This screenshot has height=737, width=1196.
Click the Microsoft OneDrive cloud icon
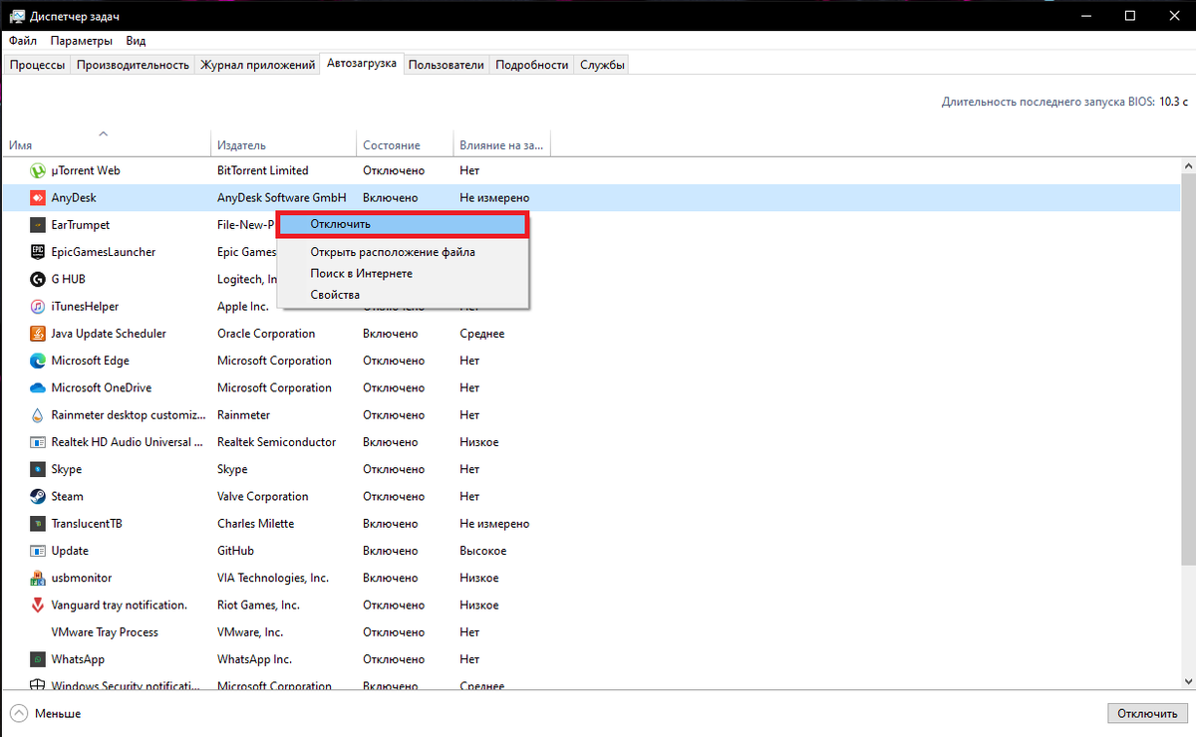(x=38, y=387)
